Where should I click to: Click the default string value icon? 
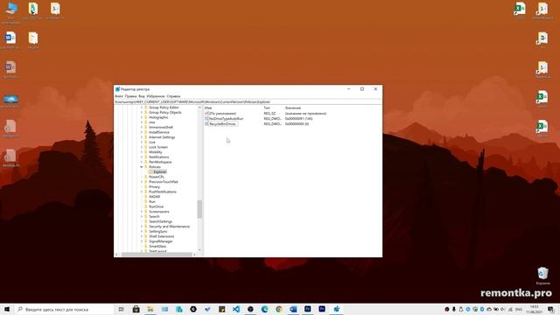click(x=206, y=114)
